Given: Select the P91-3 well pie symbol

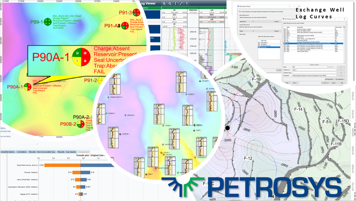Looking at the screenshot, I should point(136,13).
